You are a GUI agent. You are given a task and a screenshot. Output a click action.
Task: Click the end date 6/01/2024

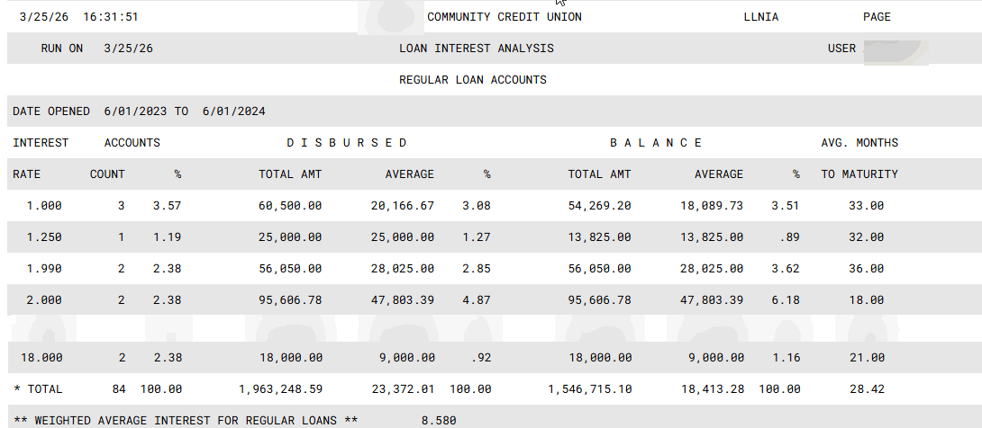[x=235, y=111]
